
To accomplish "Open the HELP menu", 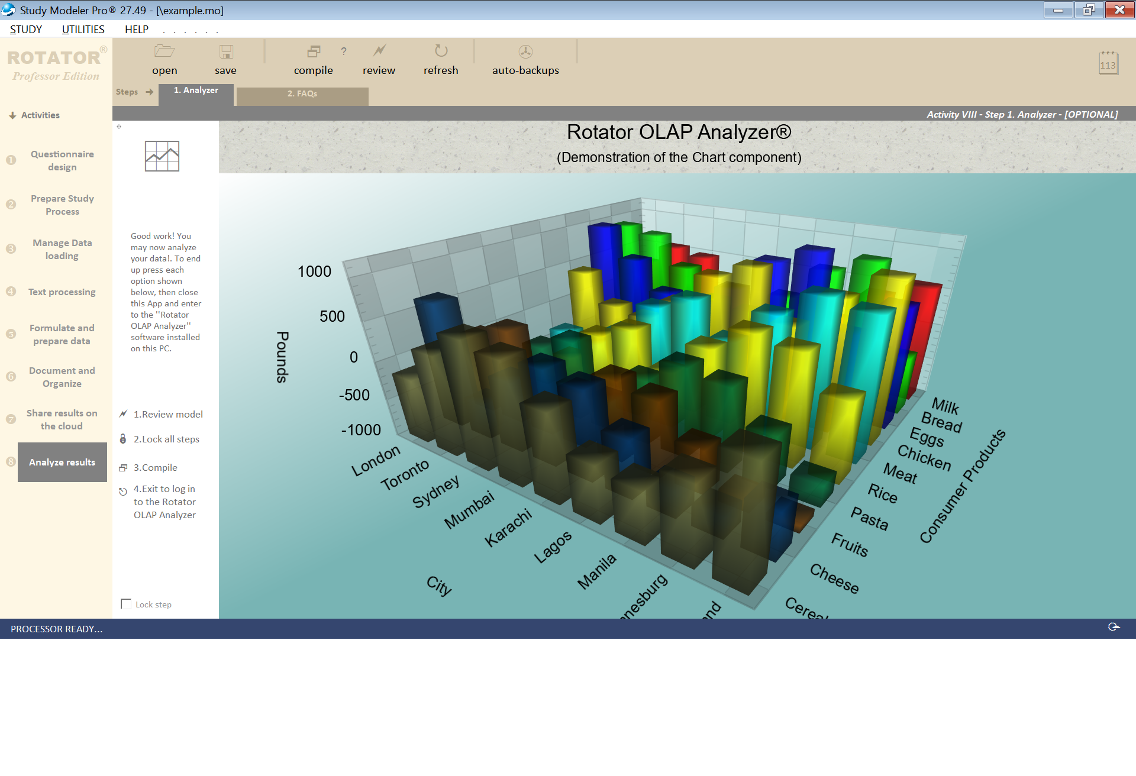I will [137, 30].
